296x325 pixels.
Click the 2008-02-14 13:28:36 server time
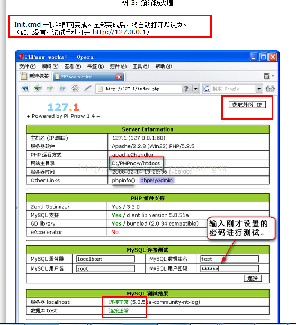pyautogui.click(x=139, y=172)
